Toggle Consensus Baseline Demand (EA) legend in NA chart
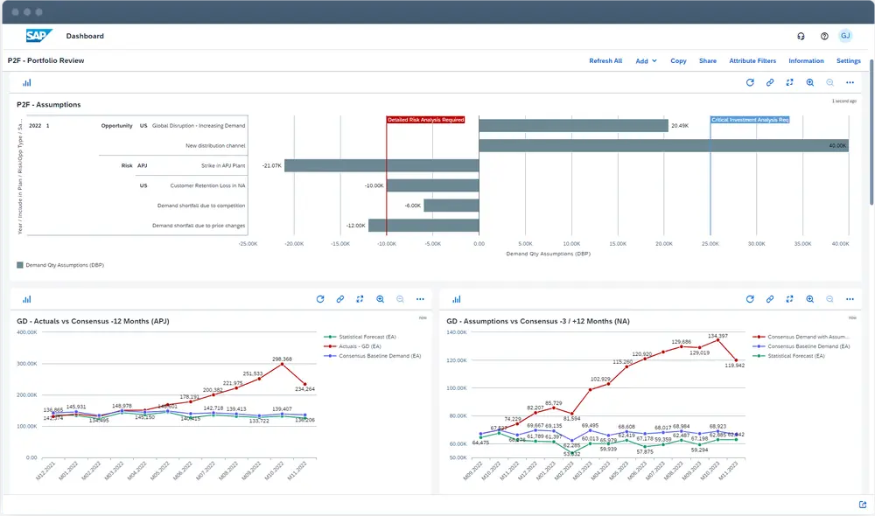This screenshot has height=516, width=875. [x=801, y=346]
